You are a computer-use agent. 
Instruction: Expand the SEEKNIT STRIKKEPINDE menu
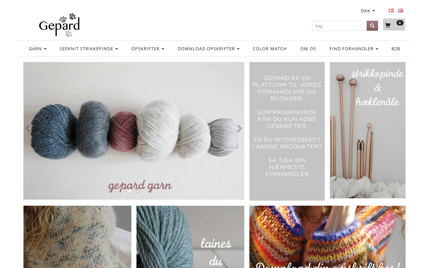tap(89, 49)
